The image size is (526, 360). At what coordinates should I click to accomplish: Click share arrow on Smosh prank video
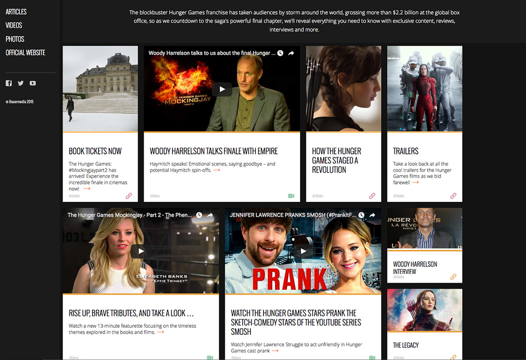372,215
